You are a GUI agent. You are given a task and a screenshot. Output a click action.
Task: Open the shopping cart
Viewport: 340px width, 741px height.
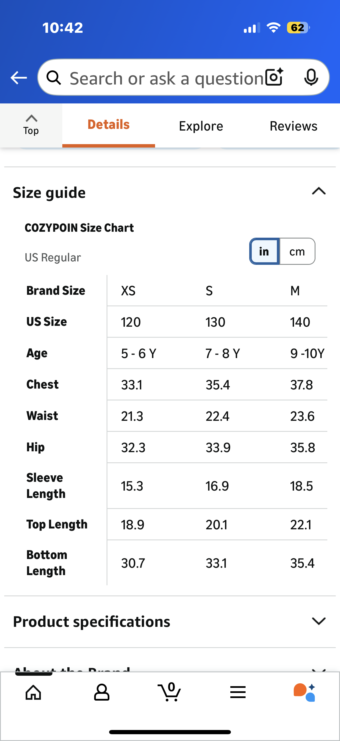[170, 692]
